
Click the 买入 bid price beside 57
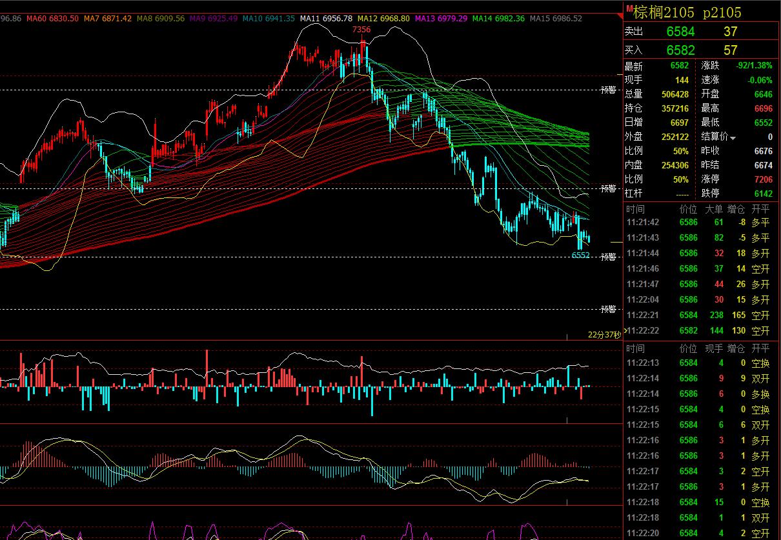[x=680, y=50]
